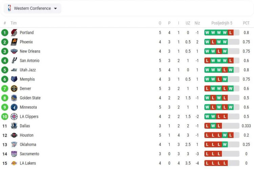Click the LA Clippers logo
The image size is (254, 169).
pos(14,117)
